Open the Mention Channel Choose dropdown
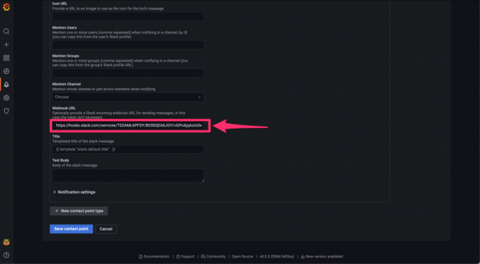 pos(128,97)
